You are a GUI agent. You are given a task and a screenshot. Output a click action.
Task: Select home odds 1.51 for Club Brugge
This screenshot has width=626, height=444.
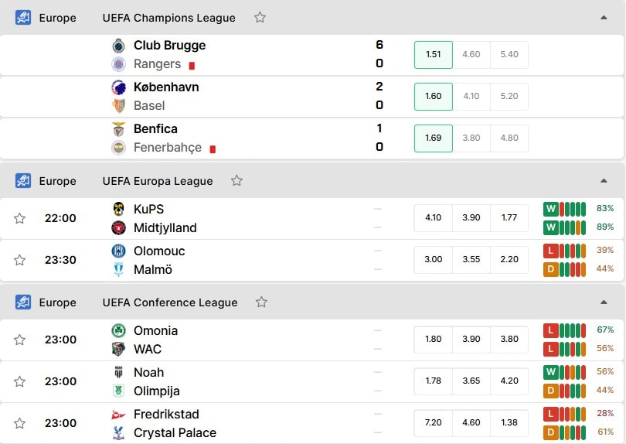pyautogui.click(x=433, y=55)
